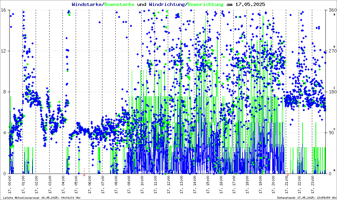Viewport: 337px width, 200px height.
Task: Click the 90 direction label on right axis
Action: 332,133
